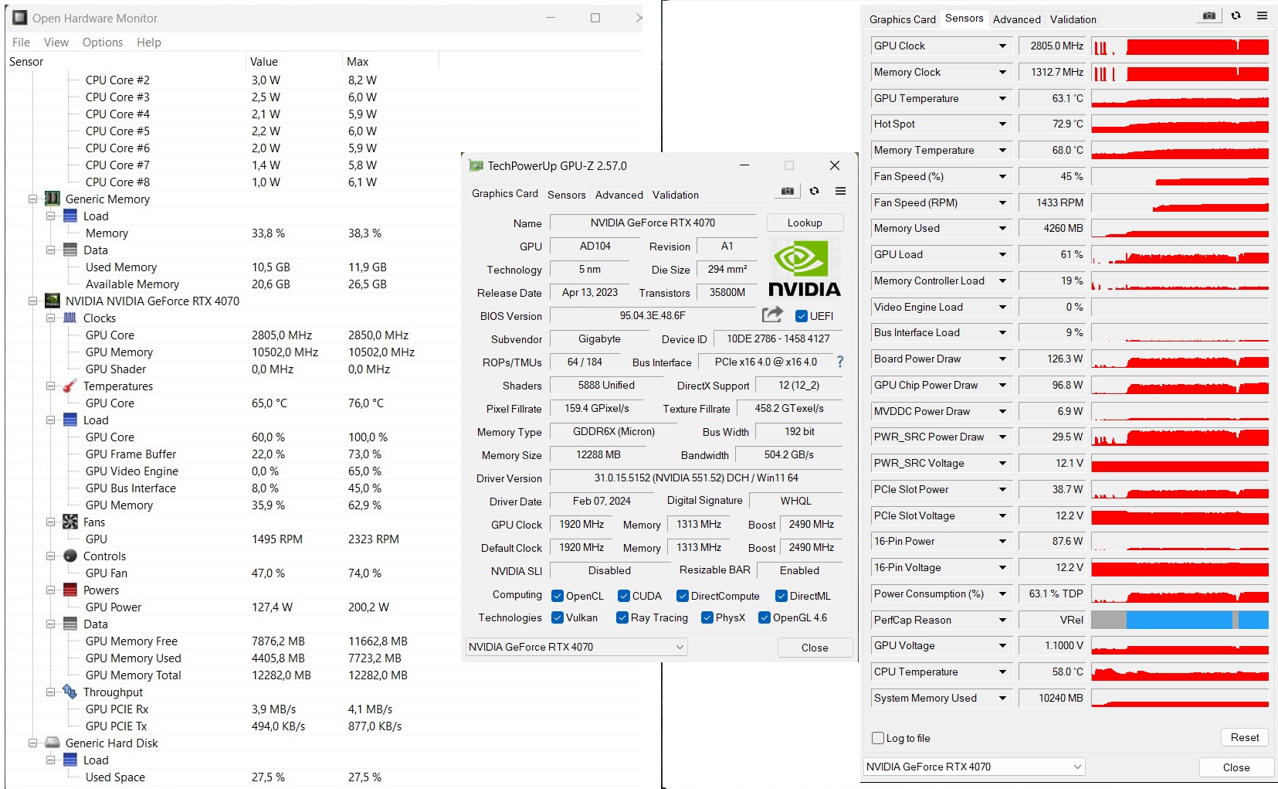Toggle the Vulkan checkbox
The image size is (1278, 789).
pos(558,617)
